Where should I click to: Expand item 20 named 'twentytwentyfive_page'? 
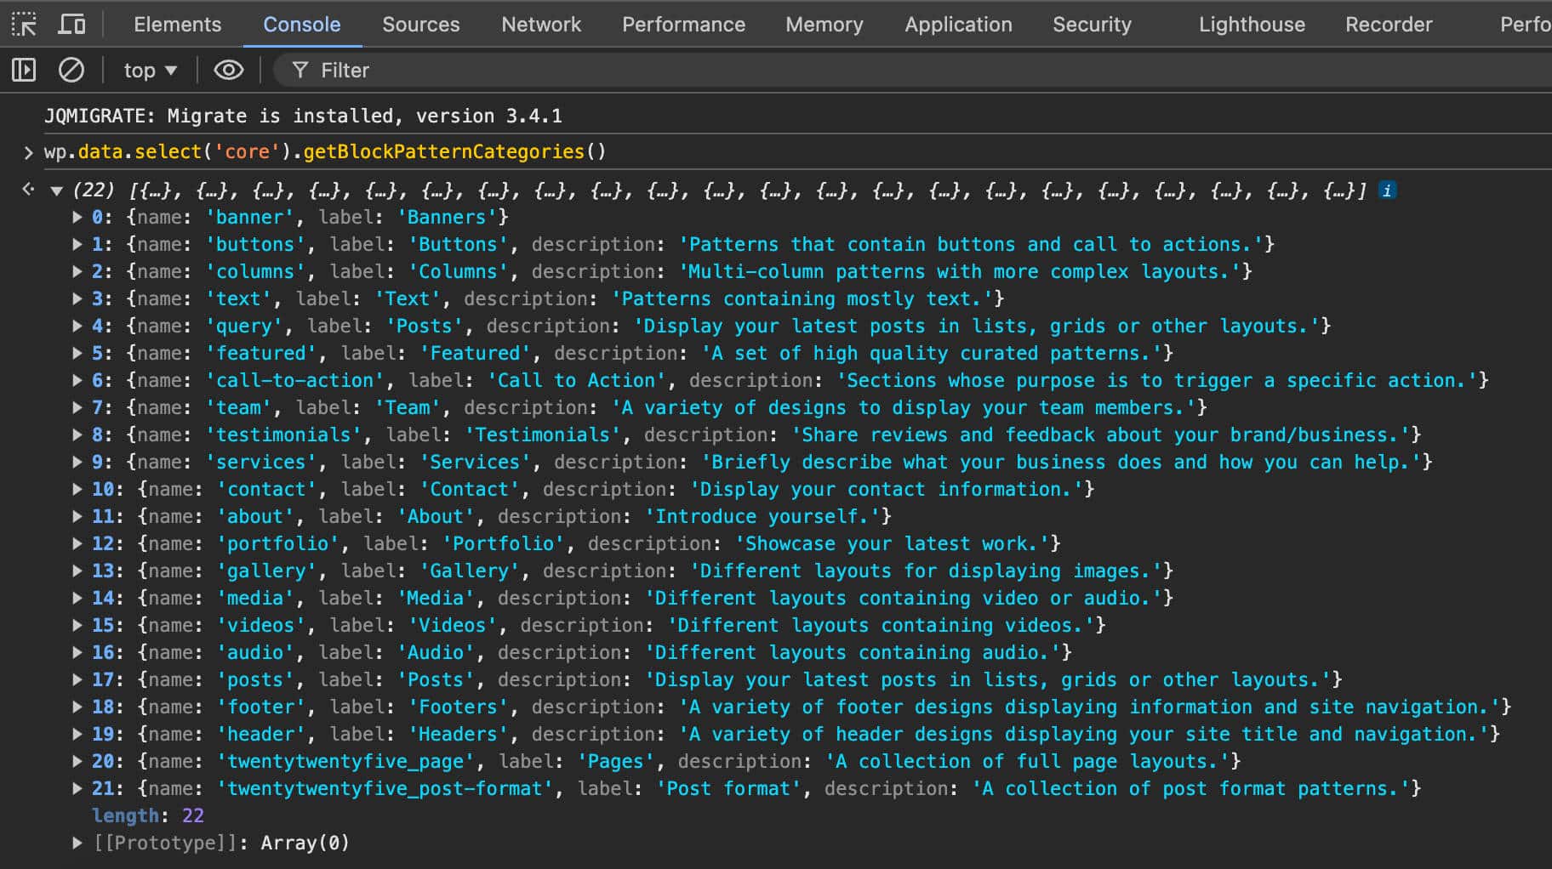click(77, 761)
